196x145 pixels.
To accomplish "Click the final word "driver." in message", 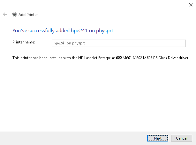I will tap(185, 58).
